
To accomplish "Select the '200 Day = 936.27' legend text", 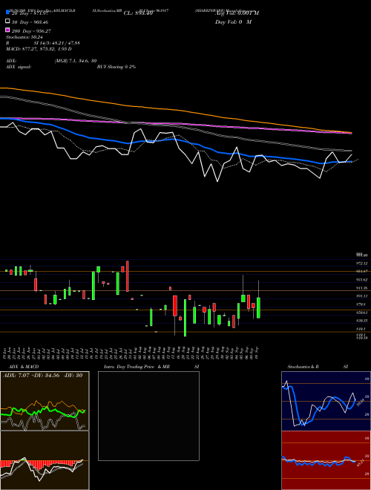I will click(x=31, y=31).
